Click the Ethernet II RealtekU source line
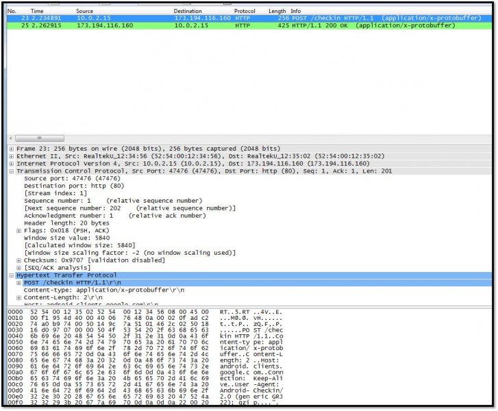Image resolution: width=498 pixels, height=411 pixels. click(x=201, y=156)
